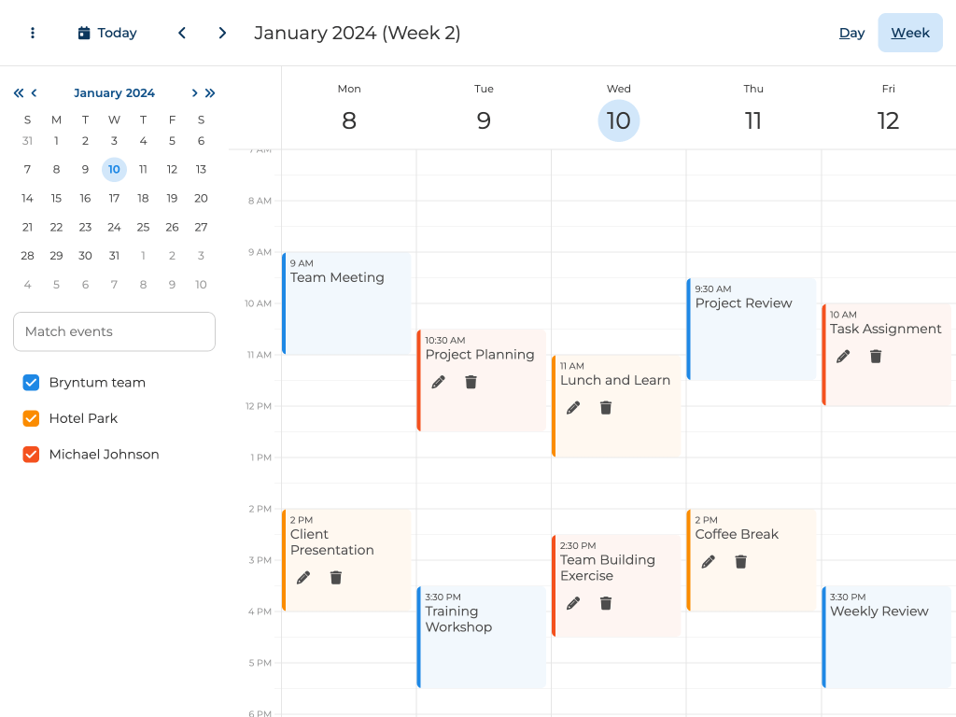The width and height of the screenshot is (956, 717).
Task: Click the Today button
Action: click(x=107, y=33)
